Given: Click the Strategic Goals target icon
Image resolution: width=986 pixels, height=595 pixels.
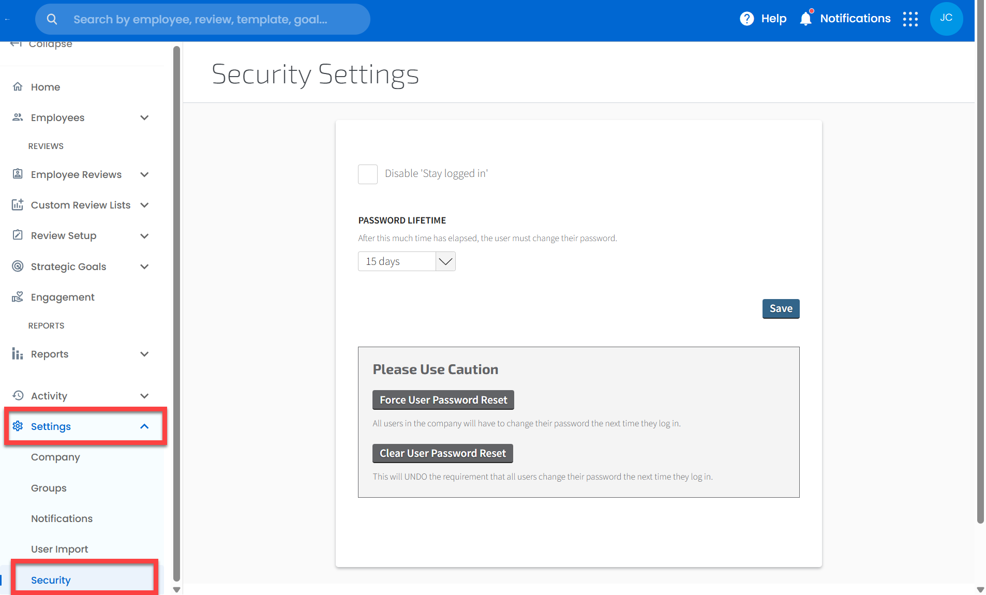Looking at the screenshot, I should point(18,266).
